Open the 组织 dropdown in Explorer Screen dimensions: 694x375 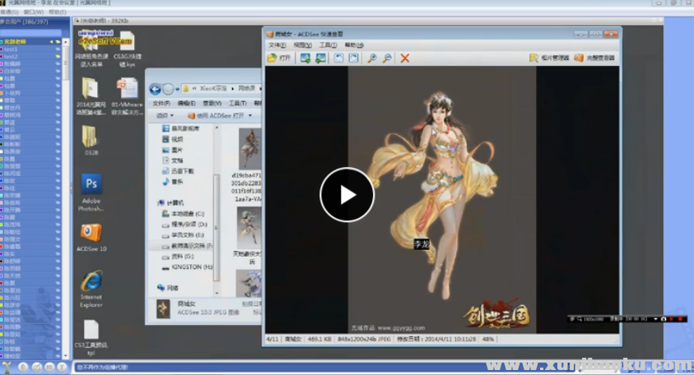[165, 116]
